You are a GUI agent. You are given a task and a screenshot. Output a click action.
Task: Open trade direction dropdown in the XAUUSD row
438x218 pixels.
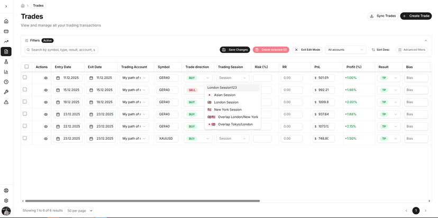(198, 139)
